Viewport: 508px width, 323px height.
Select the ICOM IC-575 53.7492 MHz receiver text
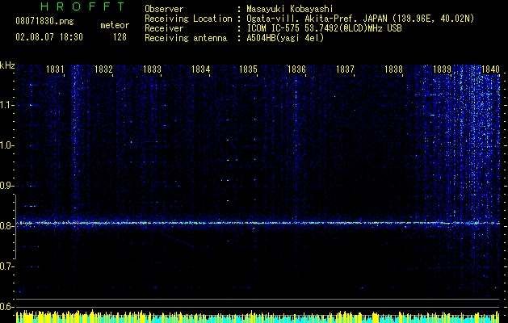pyautogui.click(x=324, y=28)
